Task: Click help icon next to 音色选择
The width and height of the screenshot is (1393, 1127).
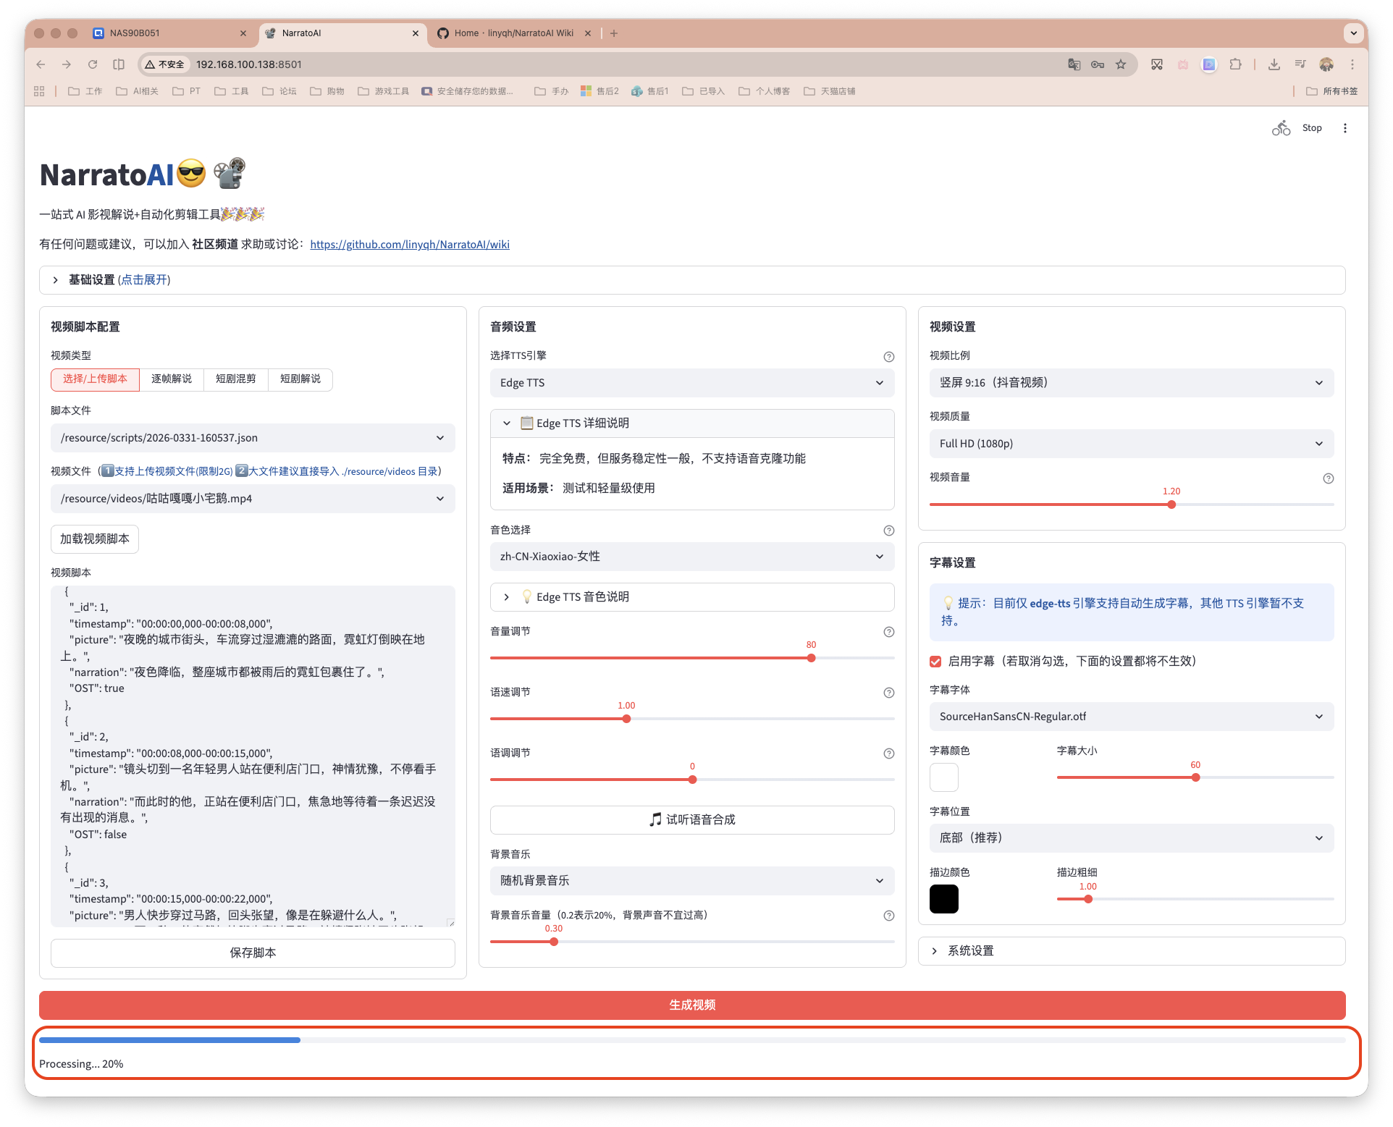Action: [888, 531]
